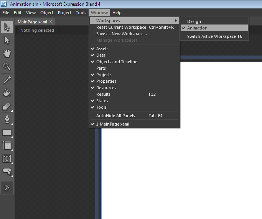Open the File menu

(x=6, y=13)
